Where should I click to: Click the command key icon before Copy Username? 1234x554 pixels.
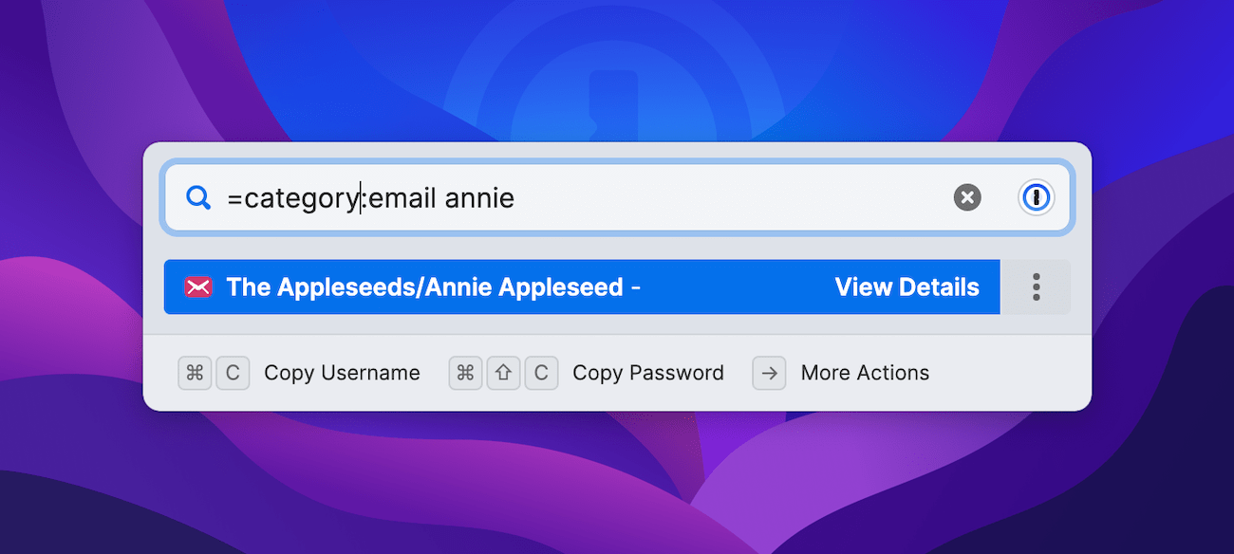coord(195,373)
